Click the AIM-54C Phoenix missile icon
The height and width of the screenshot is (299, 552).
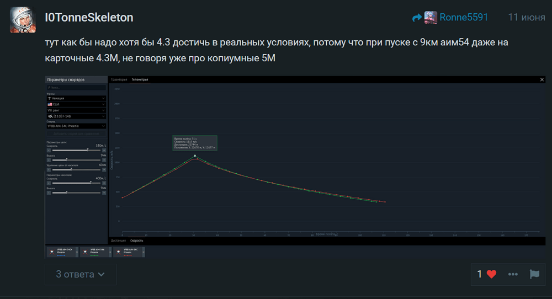click(119, 252)
